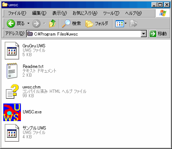Click the green Back arrow icon
This screenshot has width=172, height=149.
tap(11, 23)
